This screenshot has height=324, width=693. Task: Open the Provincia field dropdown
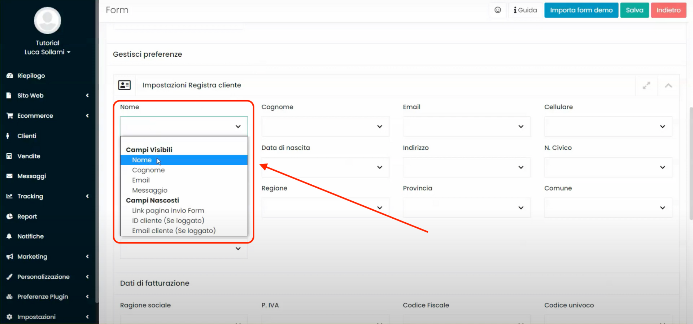tap(467, 207)
